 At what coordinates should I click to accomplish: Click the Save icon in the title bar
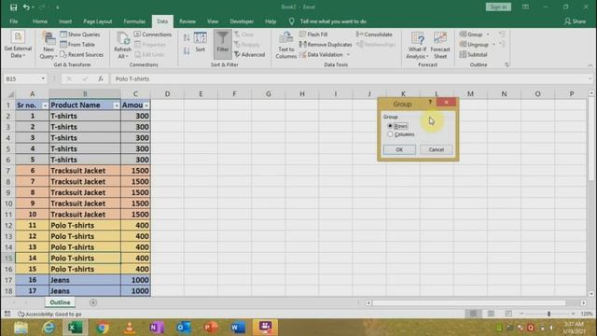[13, 7]
